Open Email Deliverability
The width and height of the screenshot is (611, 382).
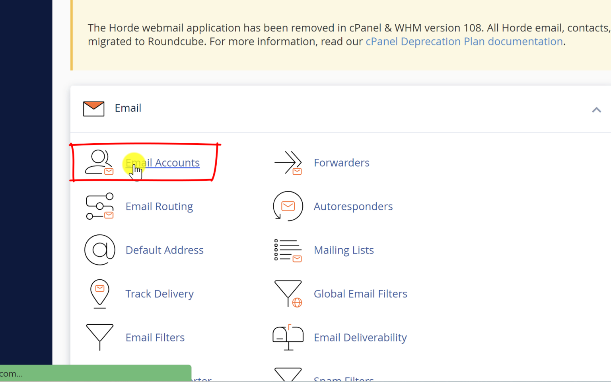(360, 337)
